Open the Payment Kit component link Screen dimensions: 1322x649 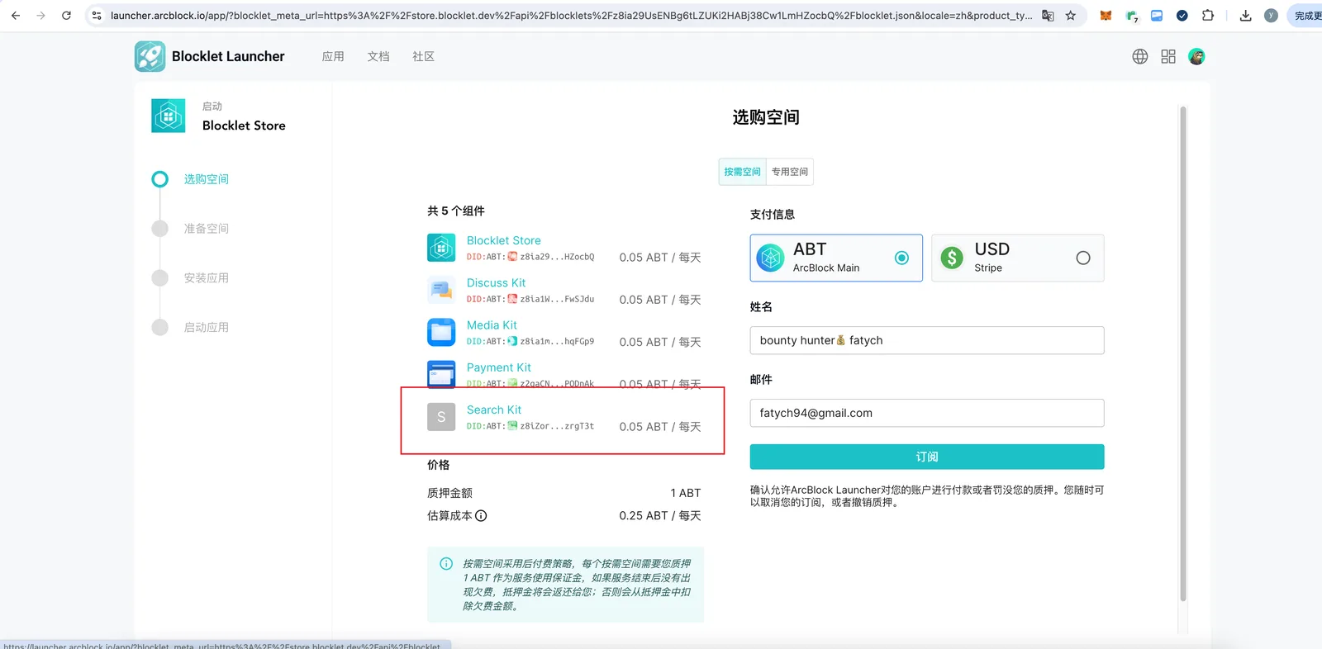pyautogui.click(x=499, y=367)
